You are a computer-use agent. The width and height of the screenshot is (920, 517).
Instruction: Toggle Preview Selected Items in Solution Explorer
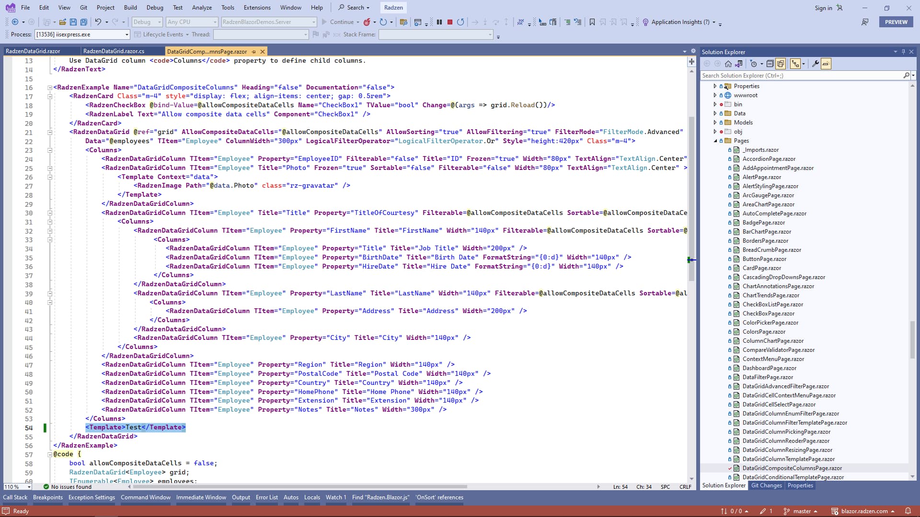click(x=826, y=64)
